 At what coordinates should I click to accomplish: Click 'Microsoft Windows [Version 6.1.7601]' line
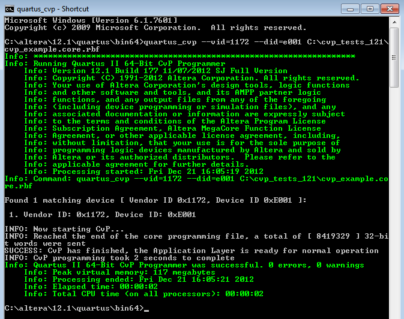[x=91, y=20]
